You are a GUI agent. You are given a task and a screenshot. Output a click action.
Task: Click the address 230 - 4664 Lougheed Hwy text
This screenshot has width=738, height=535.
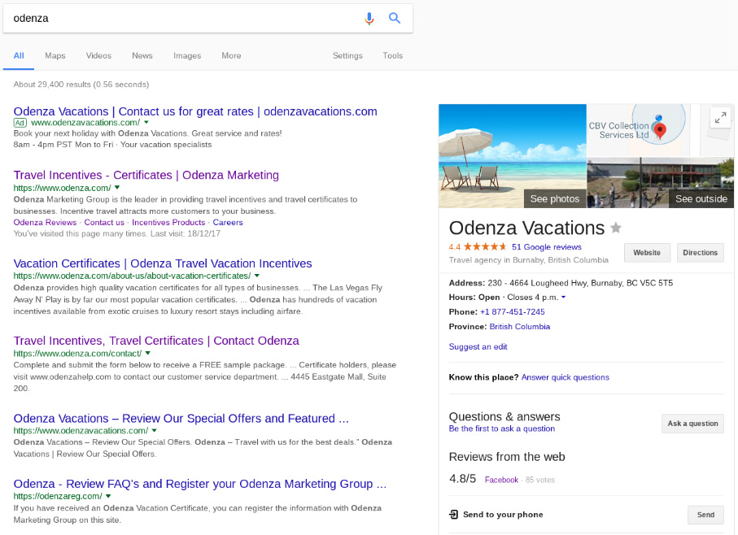580,283
